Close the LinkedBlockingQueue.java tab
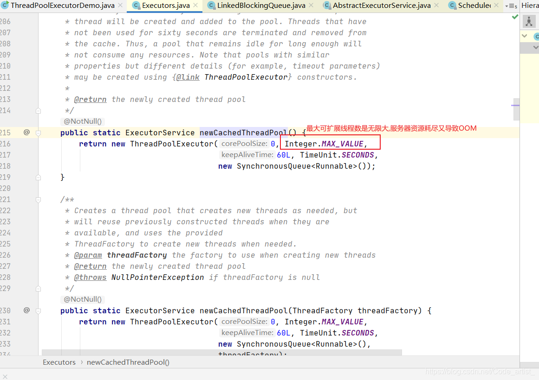This screenshot has height=380, width=539. pyautogui.click(x=311, y=6)
